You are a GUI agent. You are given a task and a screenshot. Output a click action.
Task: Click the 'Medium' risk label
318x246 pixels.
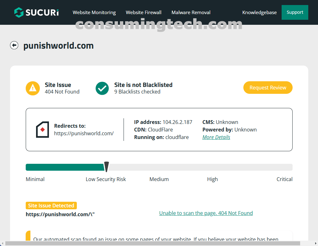click(x=159, y=179)
